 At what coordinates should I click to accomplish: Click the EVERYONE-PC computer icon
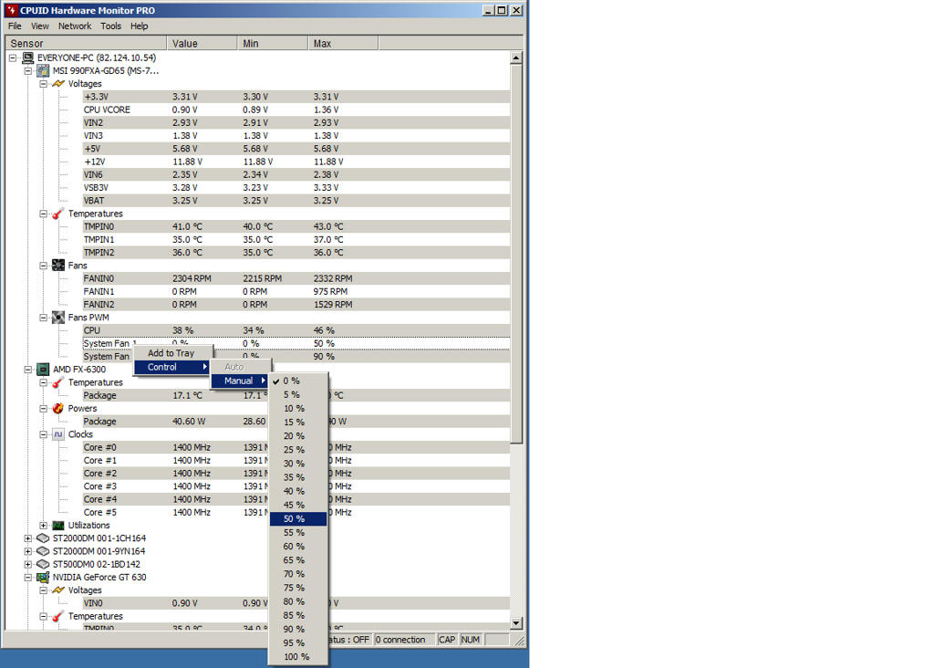[28, 57]
